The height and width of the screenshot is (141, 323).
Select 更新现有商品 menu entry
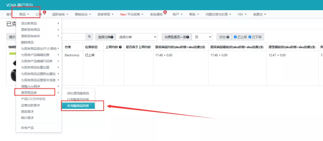(x=39, y=30)
